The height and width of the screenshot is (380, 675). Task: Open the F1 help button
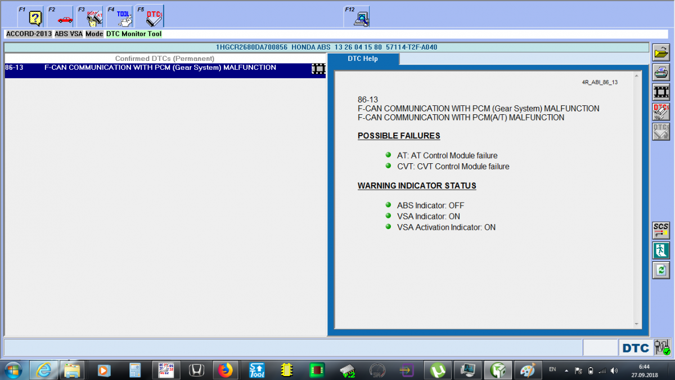point(30,16)
